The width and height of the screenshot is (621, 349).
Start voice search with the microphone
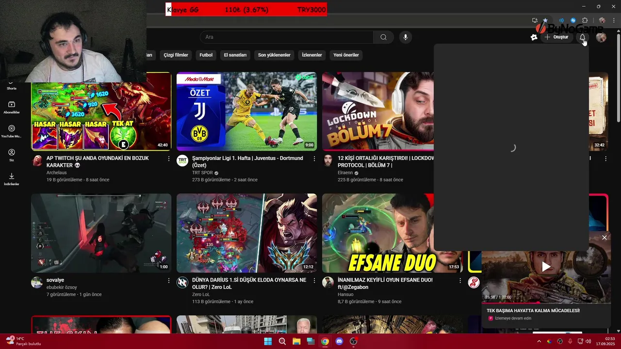pos(406,37)
